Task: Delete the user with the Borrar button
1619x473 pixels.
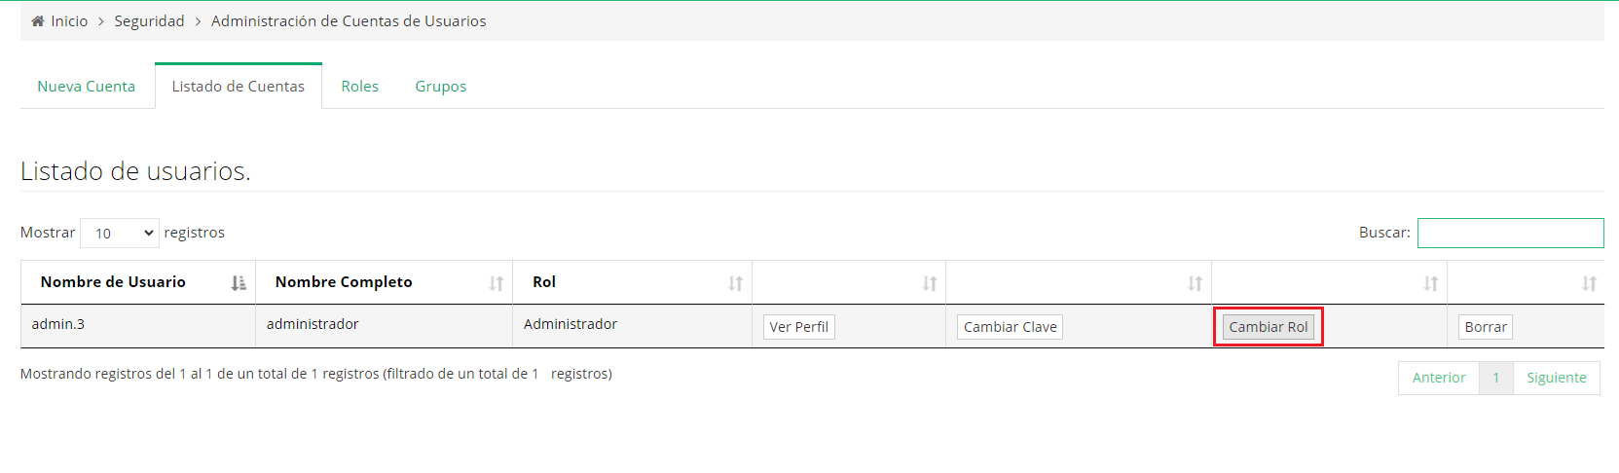Action: pos(1485,327)
